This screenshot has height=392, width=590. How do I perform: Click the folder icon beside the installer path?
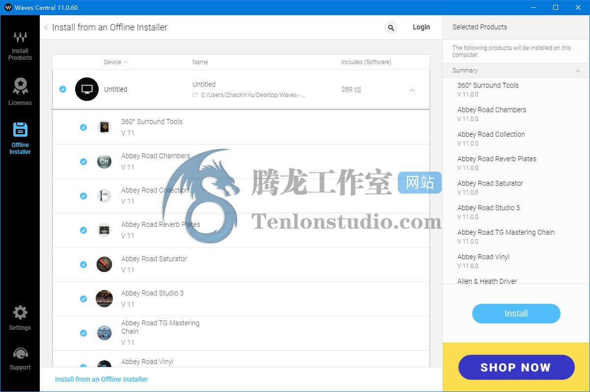point(195,95)
